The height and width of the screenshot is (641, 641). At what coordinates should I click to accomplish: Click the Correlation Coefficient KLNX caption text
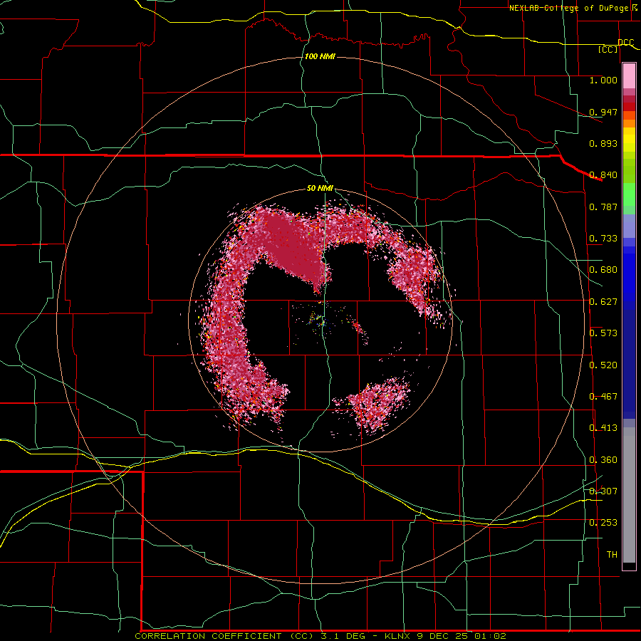[320, 636]
